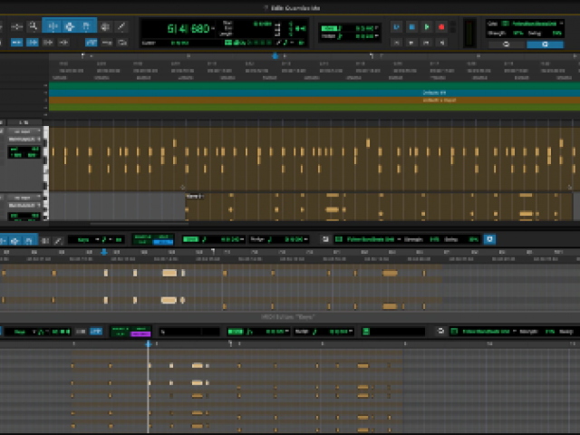Click the blue icon left of Stop
The image size is (580, 435).
click(x=397, y=27)
